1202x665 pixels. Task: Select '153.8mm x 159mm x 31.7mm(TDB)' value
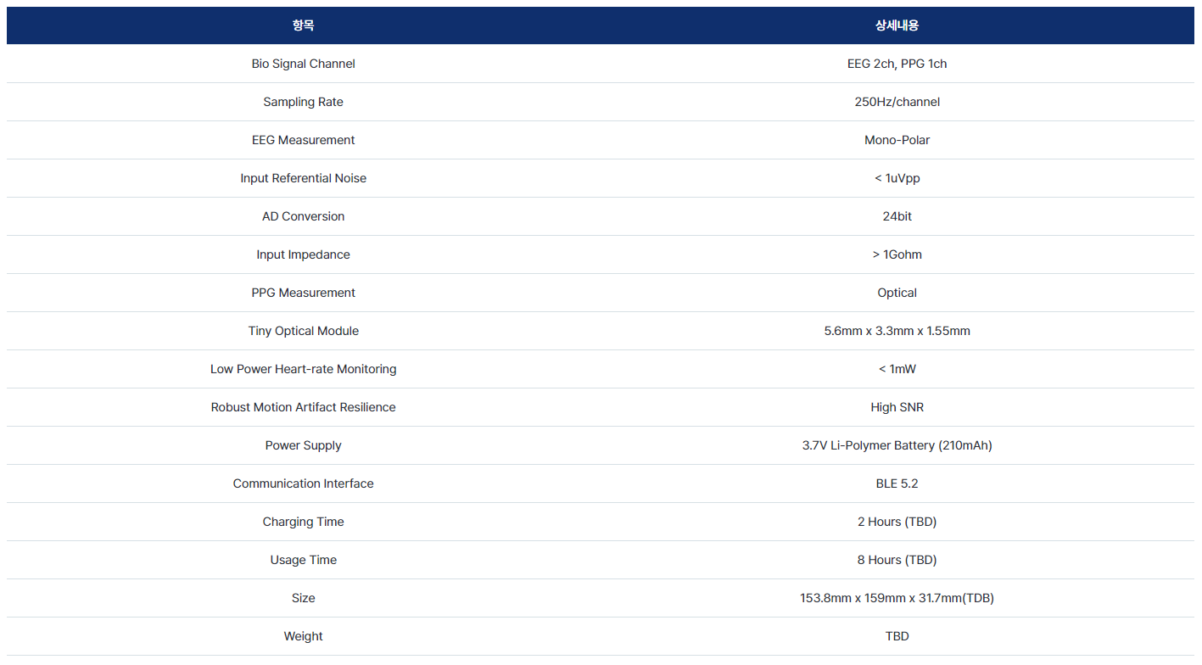point(897,598)
